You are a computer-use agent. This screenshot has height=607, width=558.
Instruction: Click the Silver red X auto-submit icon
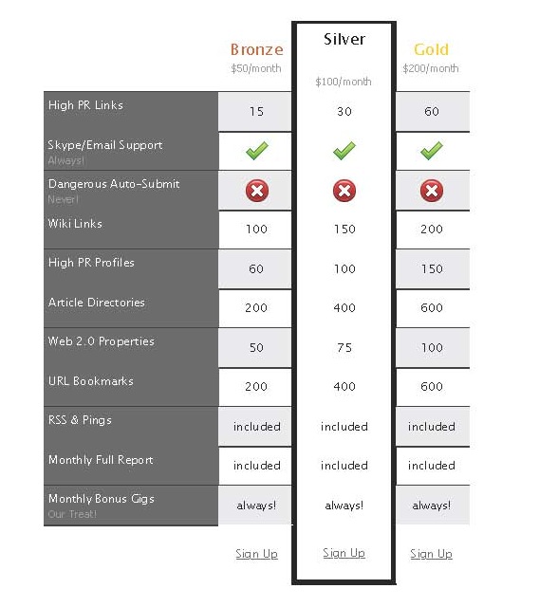click(344, 191)
